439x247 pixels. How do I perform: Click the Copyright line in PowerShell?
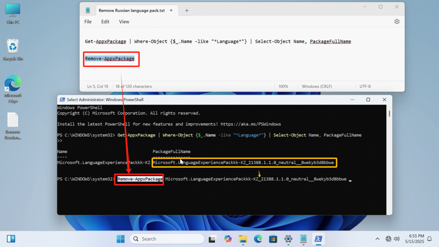[x=129, y=113]
